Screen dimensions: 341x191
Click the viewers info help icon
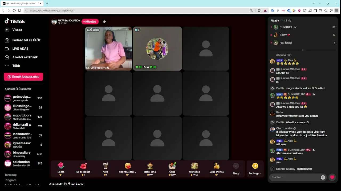click(290, 21)
